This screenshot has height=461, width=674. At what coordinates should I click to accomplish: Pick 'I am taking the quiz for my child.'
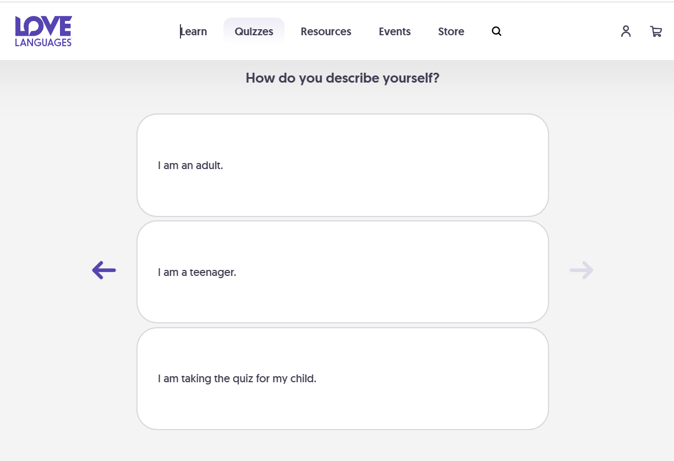pyautogui.click(x=342, y=379)
